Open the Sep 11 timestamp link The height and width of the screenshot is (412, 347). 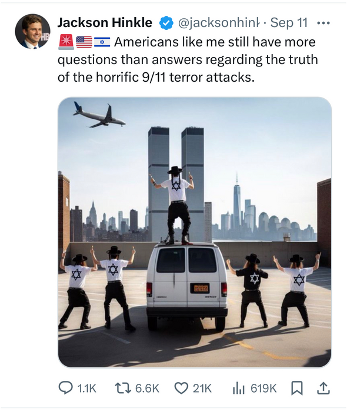(x=289, y=22)
